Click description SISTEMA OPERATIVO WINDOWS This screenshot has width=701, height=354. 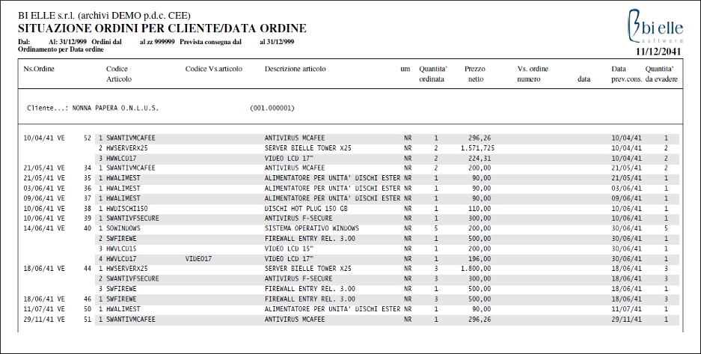[x=312, y=228]
